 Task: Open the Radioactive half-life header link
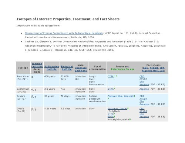tap(51, 68)
